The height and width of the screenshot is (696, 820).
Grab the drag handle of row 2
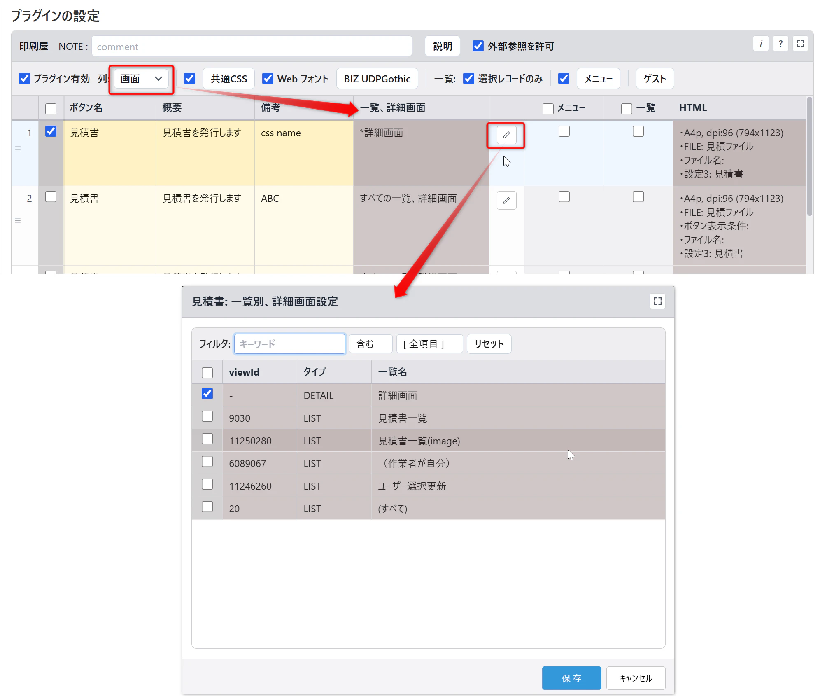pyautogui.click(x=18, y=220)
